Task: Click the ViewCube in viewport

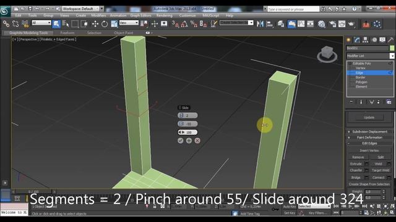Action: 327,54
